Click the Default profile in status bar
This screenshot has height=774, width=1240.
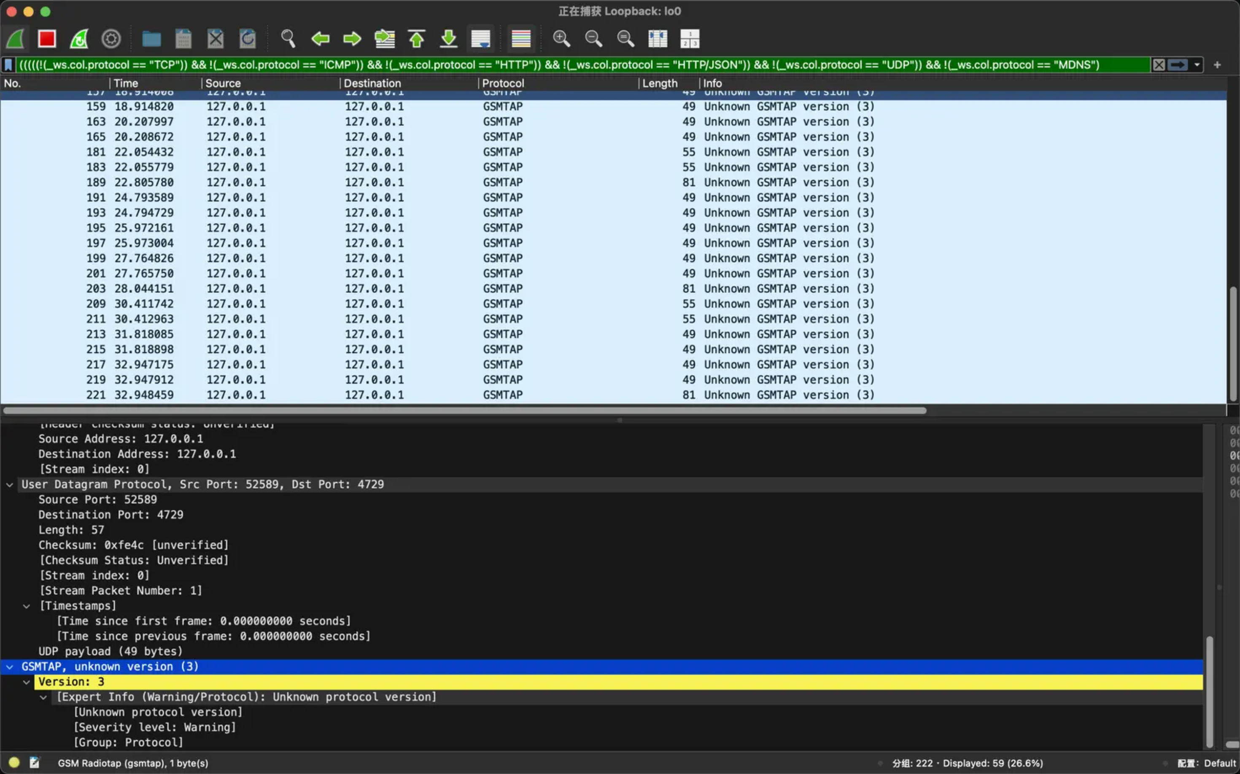1206,763
